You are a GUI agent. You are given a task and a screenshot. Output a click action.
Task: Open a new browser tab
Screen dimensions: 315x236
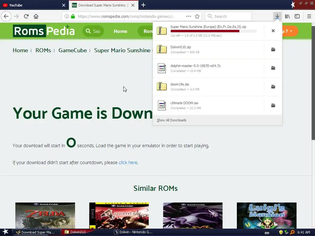pos(143,5)
